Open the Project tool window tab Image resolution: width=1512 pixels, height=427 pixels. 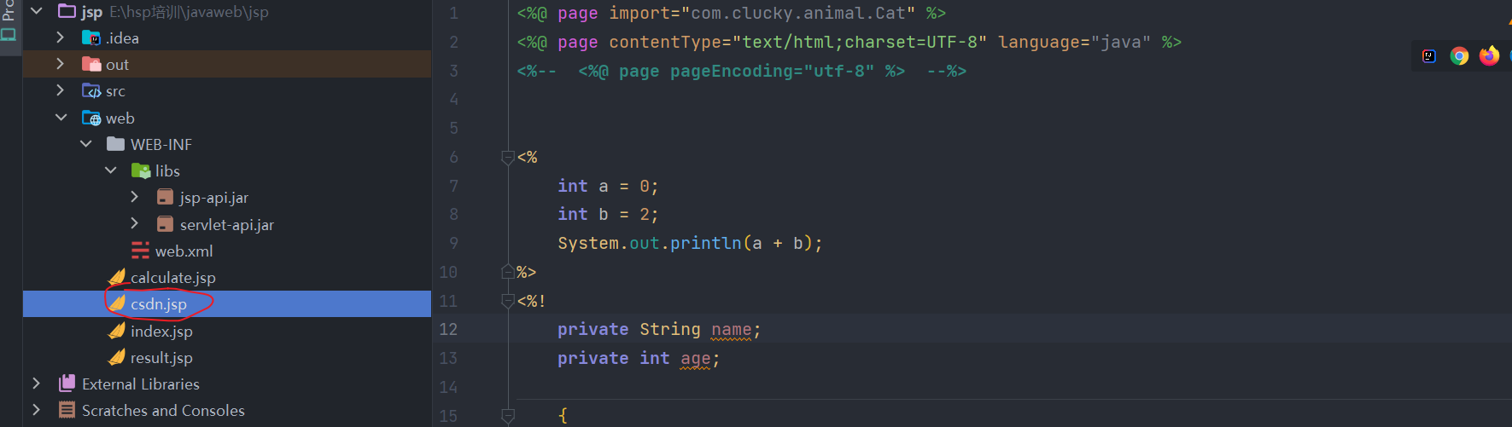click(9, 21)
